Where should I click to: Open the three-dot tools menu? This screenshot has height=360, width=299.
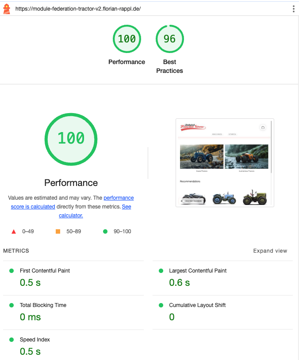click(x=294, y=9)
